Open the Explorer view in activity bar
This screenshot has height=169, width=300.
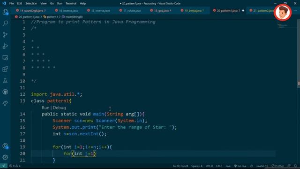coord(5,12)
